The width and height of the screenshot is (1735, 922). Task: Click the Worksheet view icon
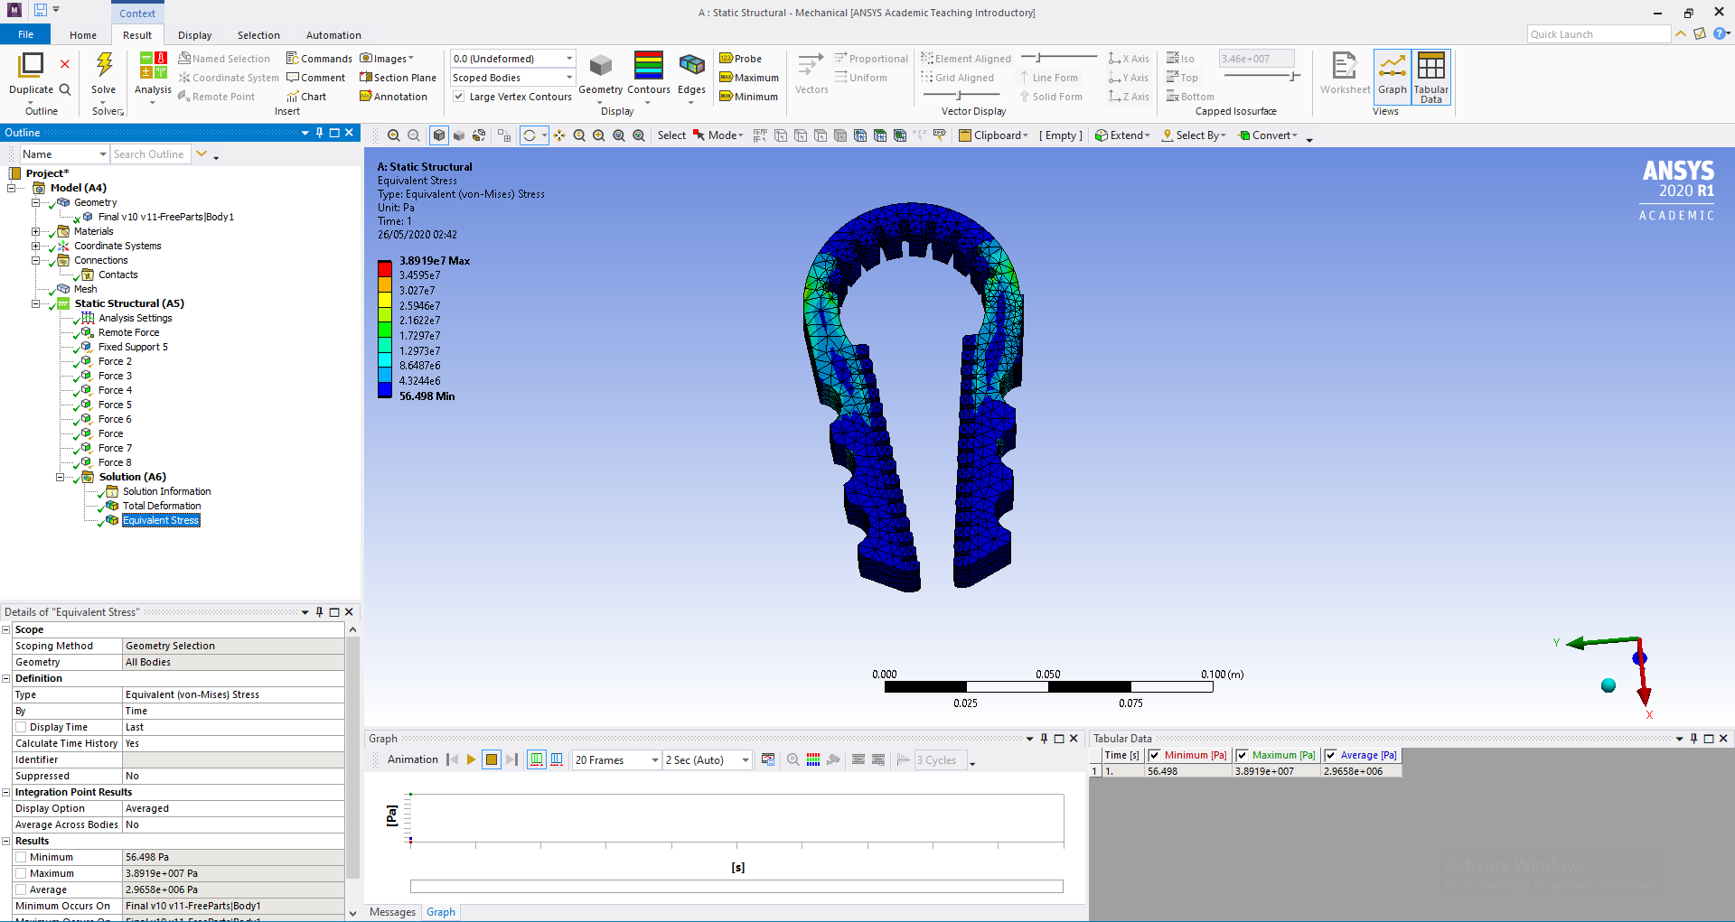[1344, 66]
